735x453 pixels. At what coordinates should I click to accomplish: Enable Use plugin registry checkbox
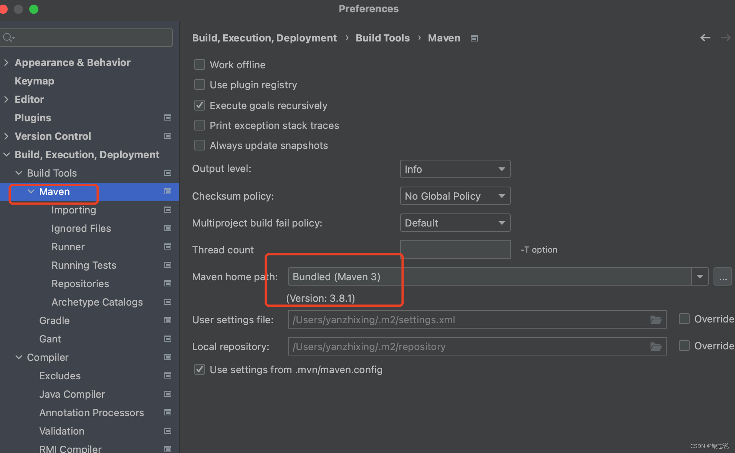click(200, 84)
